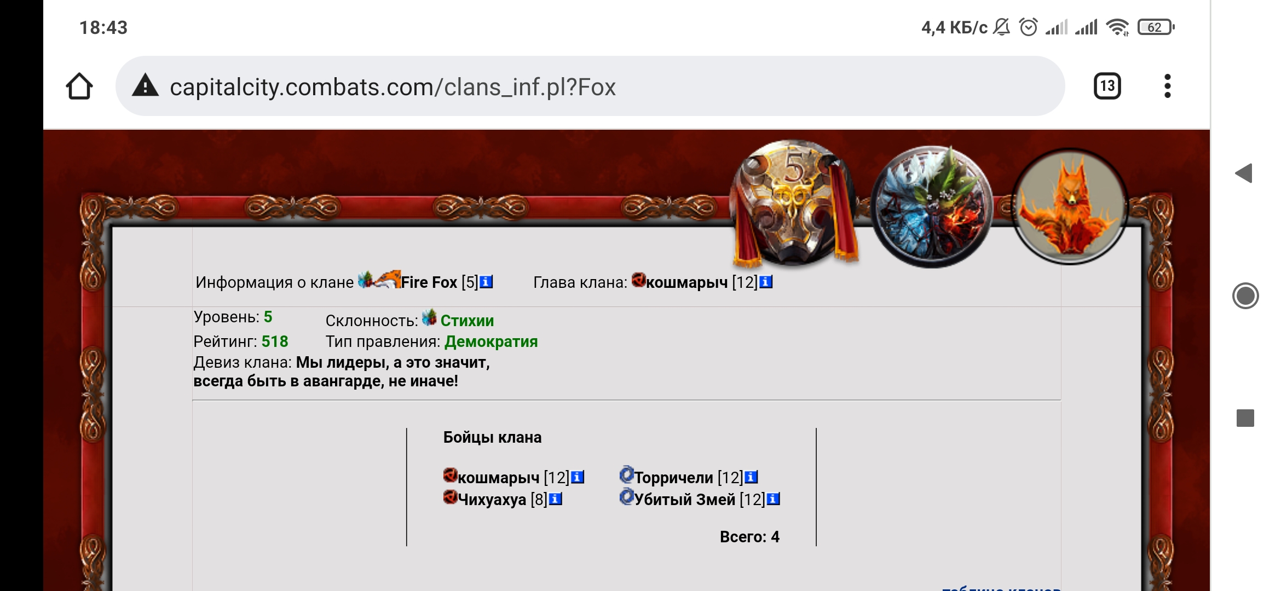The height and width of the screenshot is (591, 1281).
Task: Tap the Android back triangle button
Action: coord(1244,173)
